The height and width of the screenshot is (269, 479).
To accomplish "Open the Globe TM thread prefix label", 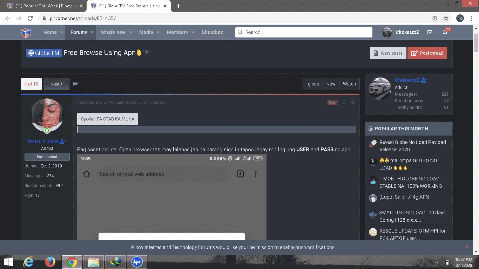I will (x=44, y=53).
